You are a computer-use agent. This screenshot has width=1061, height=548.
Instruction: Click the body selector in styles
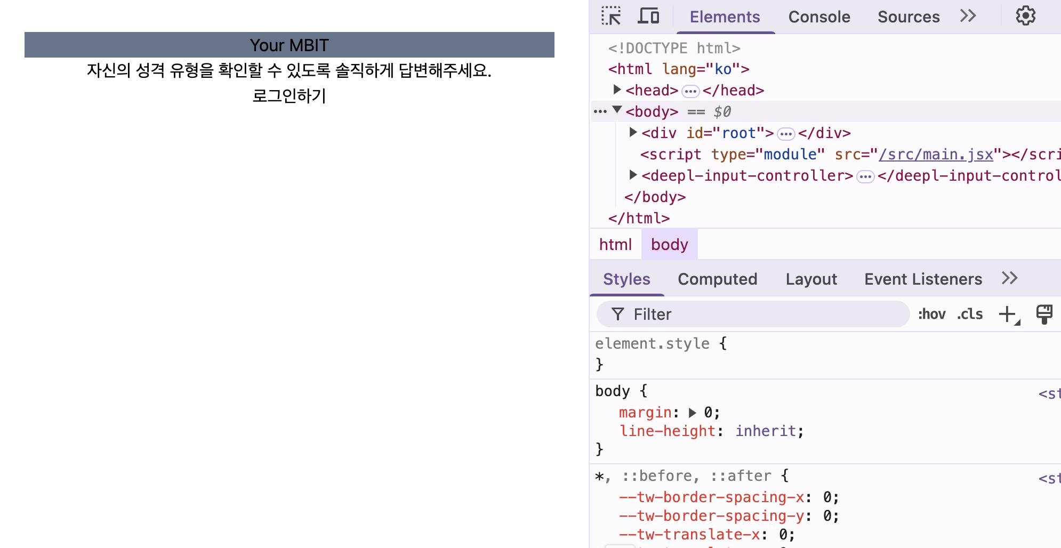point(613,391)
